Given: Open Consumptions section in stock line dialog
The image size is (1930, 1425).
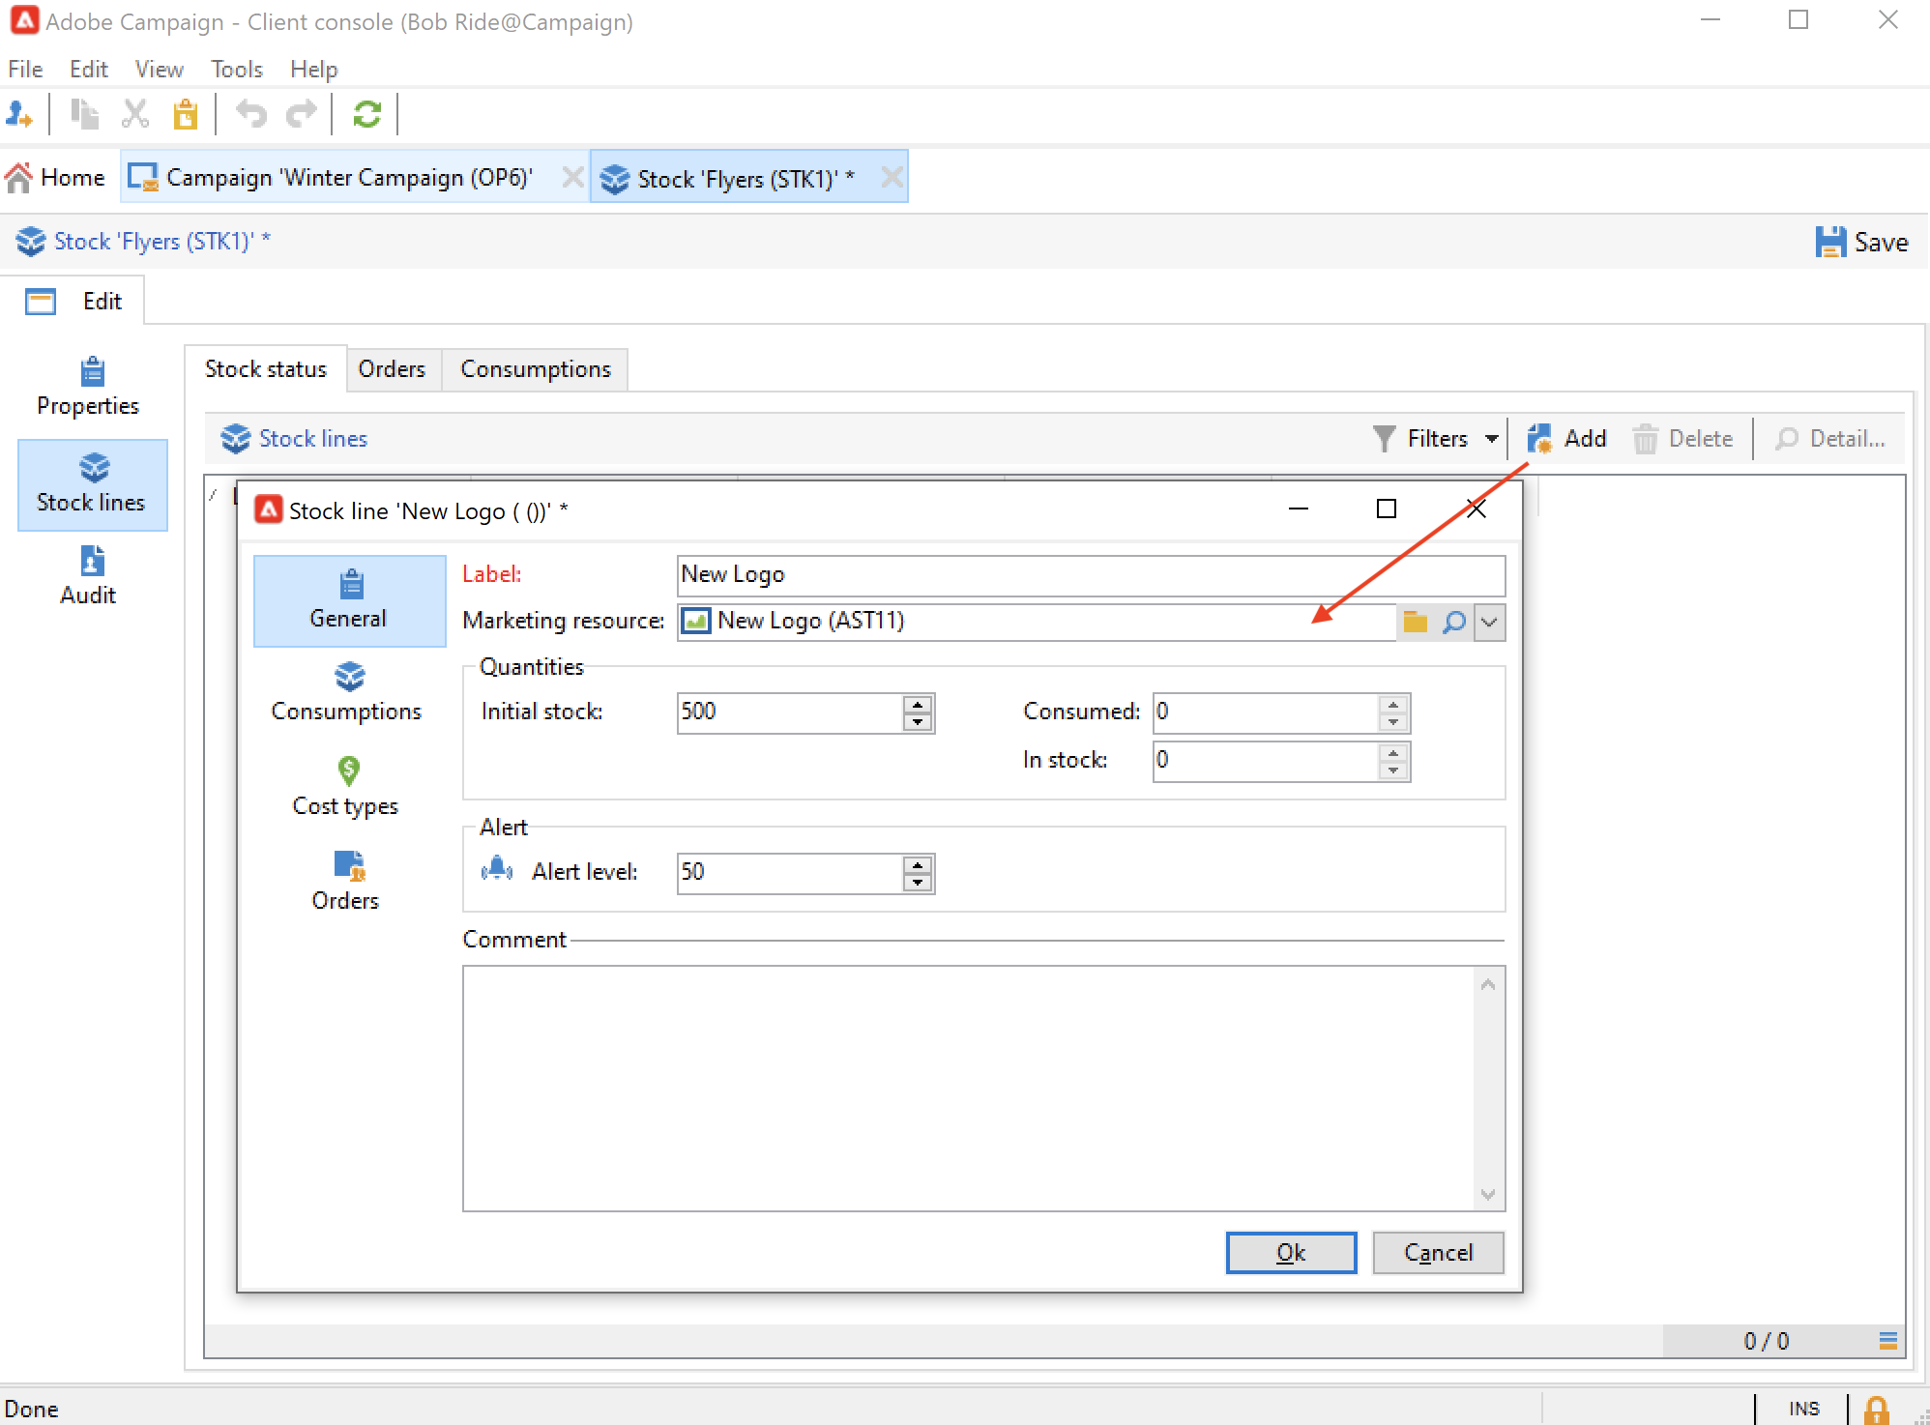Looking at the screenshot, I should pos(346,692).
